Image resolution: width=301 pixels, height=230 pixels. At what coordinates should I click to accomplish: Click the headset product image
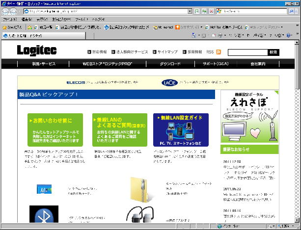[x=139, y=214]
